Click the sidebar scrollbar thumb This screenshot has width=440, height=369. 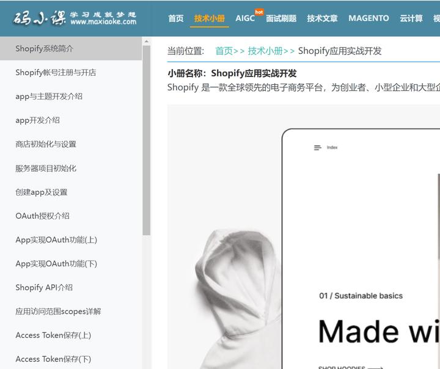coord(146,141)
